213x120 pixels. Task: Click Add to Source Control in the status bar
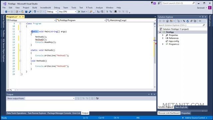[195, 118]
